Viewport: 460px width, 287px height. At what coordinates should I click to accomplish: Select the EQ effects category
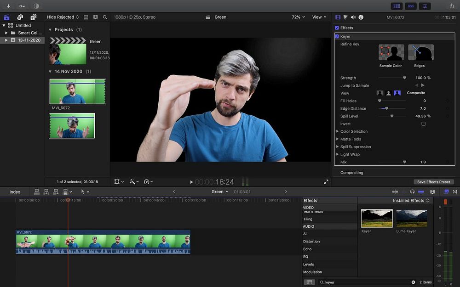(x=306, y=257)
